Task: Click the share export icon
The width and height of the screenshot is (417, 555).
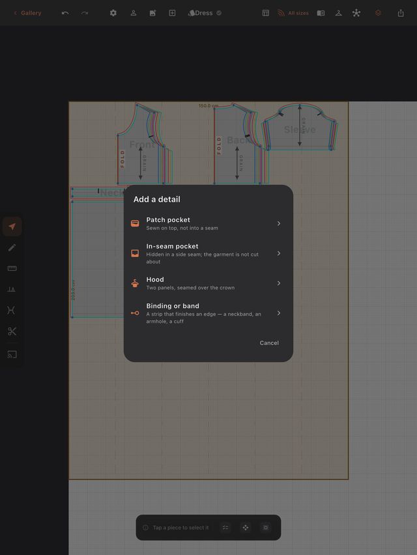Action: coord(401,13)
